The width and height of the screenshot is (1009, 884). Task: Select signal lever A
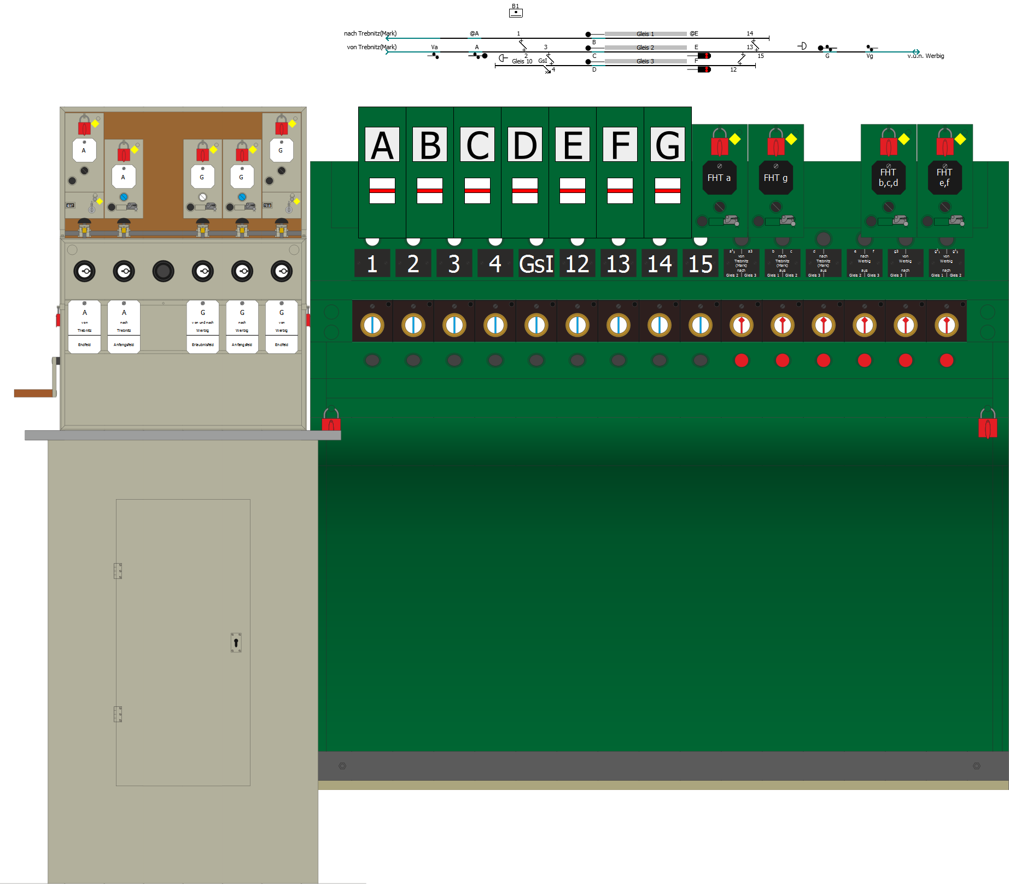coord(382,145)
